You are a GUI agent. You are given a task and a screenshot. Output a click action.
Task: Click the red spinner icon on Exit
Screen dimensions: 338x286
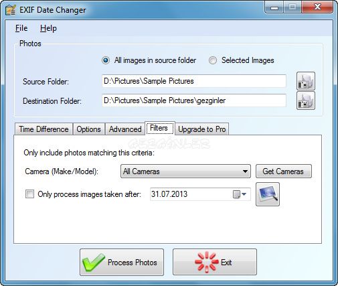pos(206,262)
